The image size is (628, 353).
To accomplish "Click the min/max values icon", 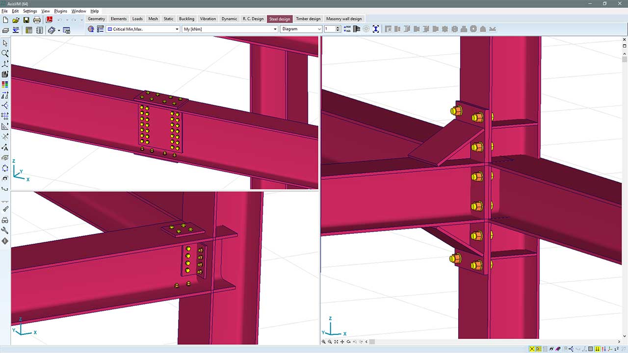I will click(347, 29).
